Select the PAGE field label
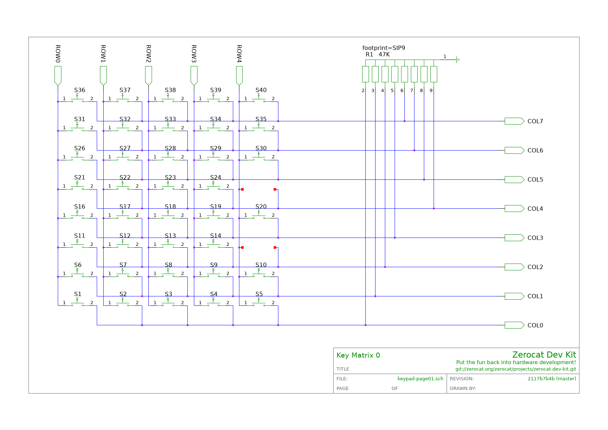 (x=343, y=388)
